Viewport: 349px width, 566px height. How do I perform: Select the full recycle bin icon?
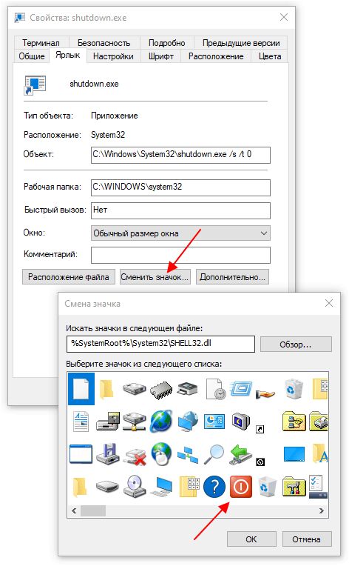(x=294, y=388)
